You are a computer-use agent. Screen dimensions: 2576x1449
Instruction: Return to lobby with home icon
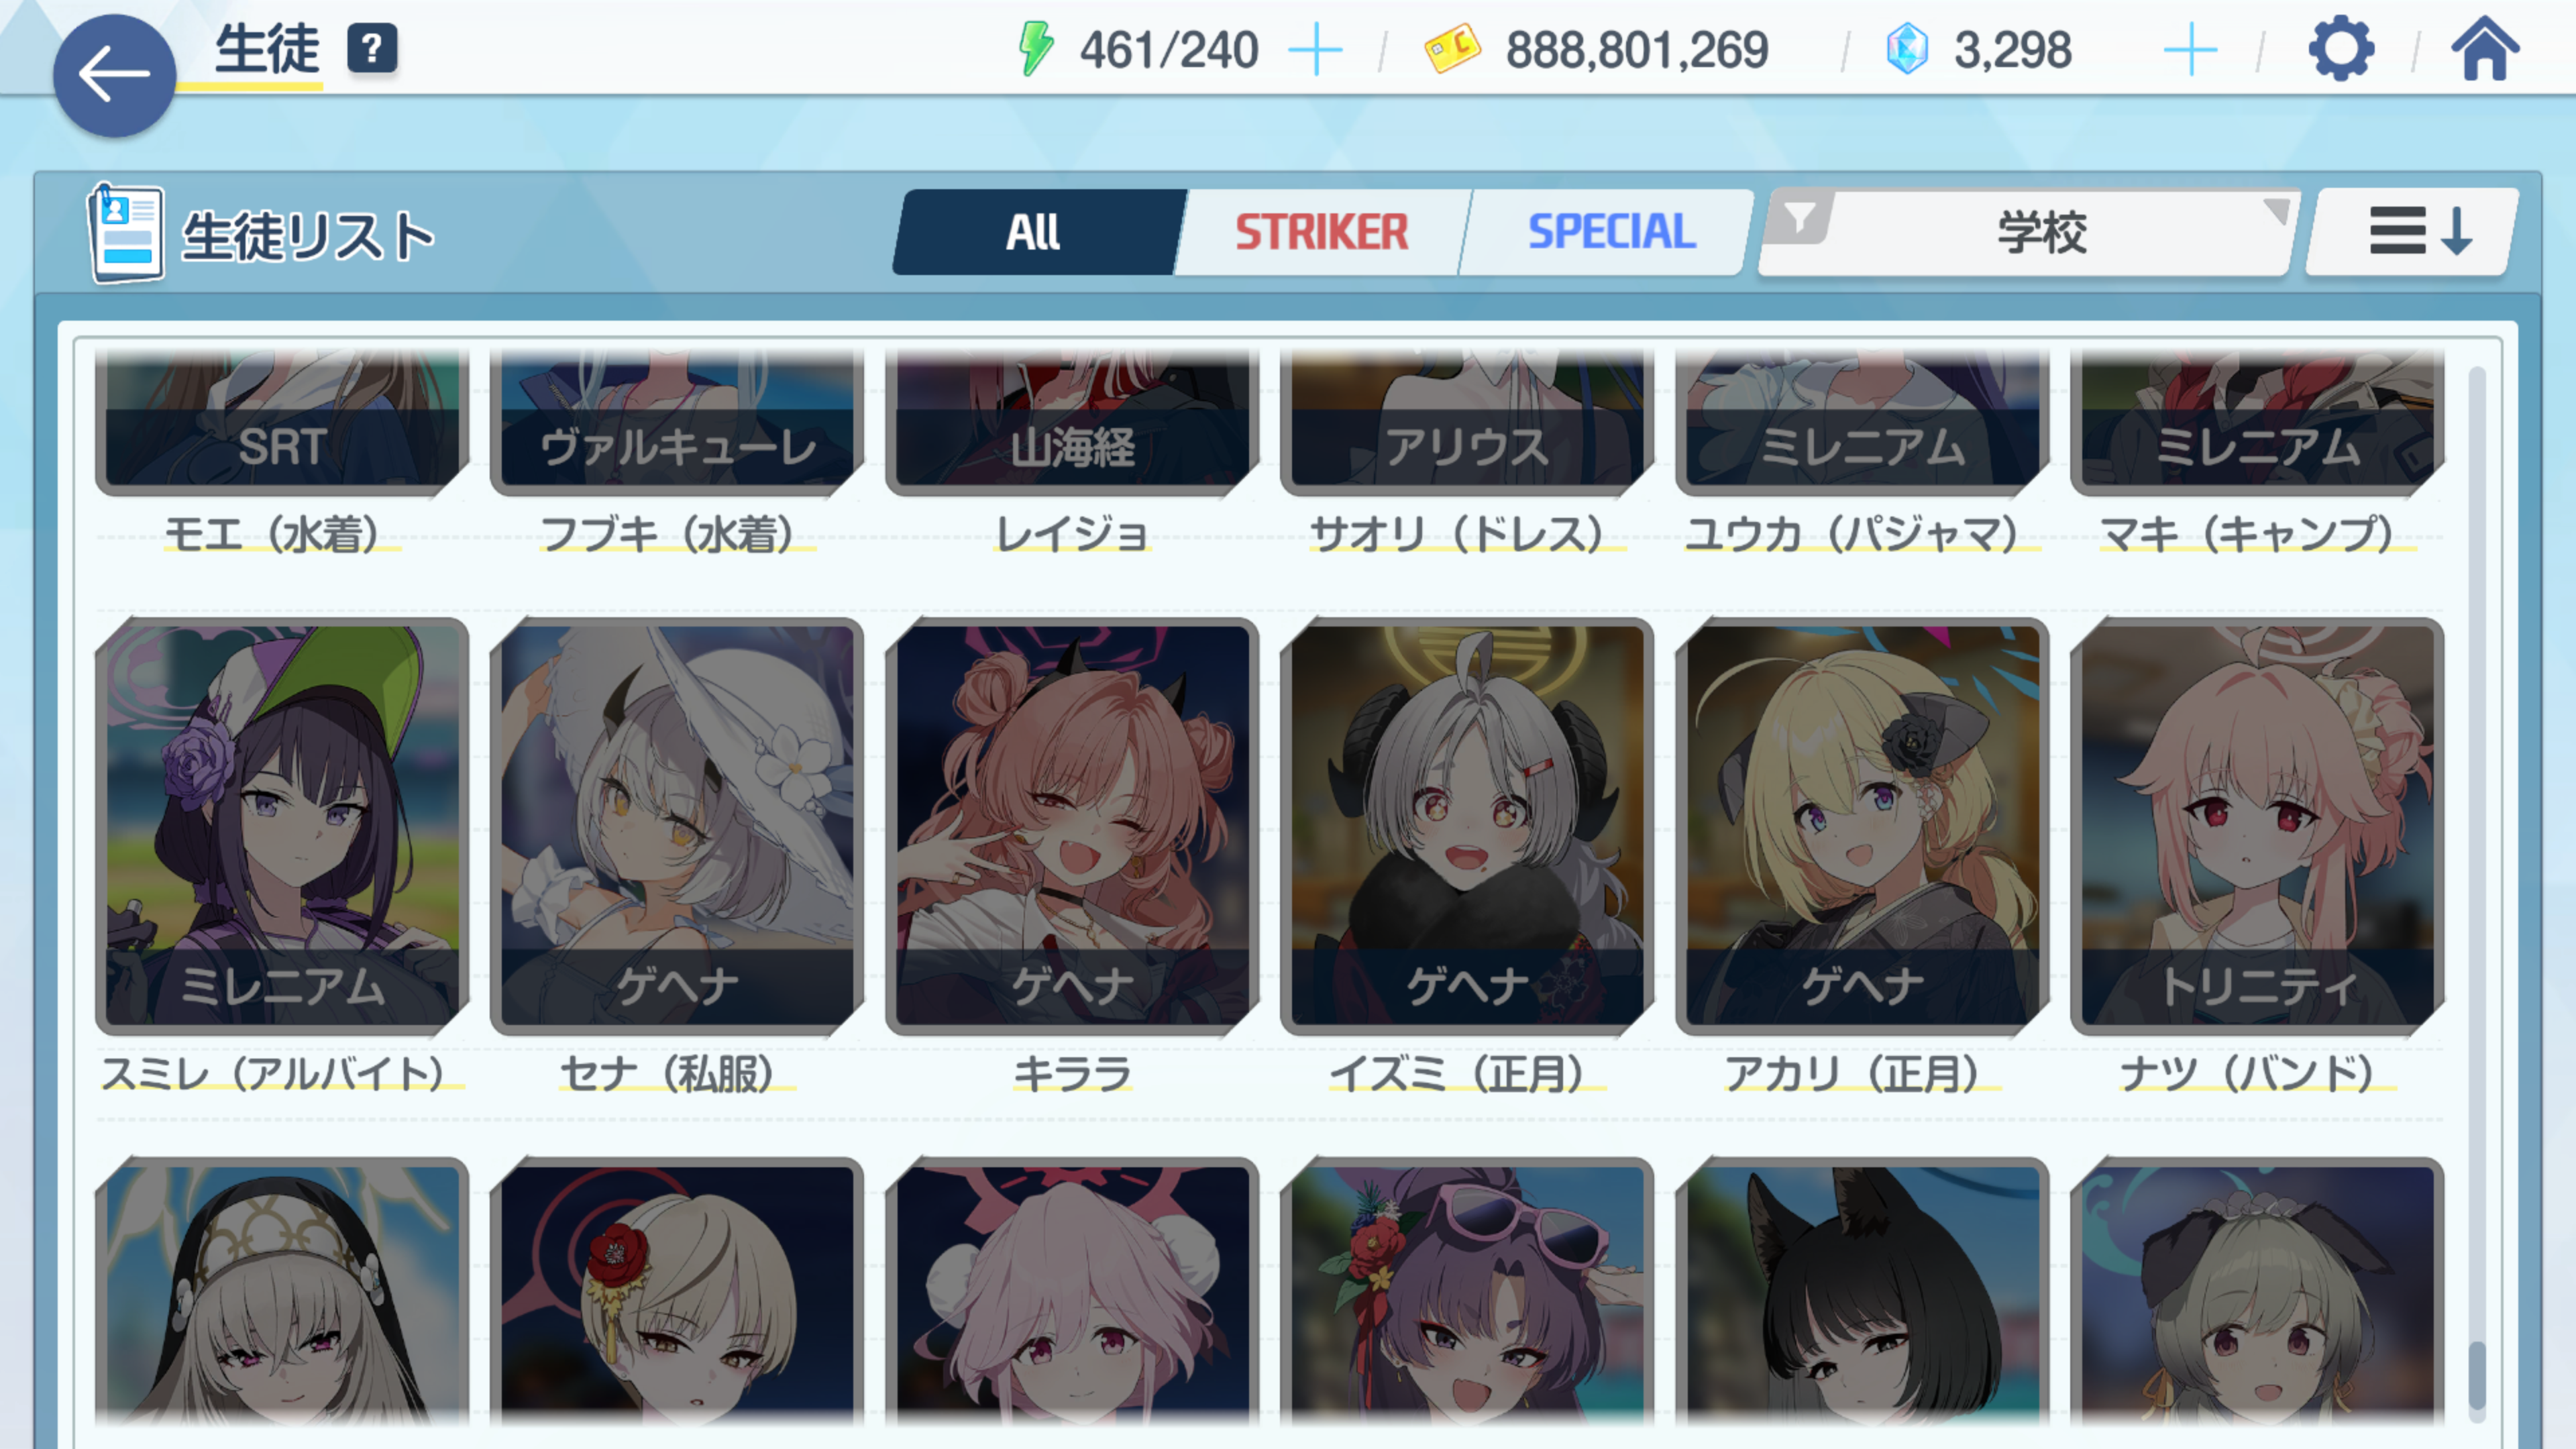pyautogui.click(x=2485, y=49)
